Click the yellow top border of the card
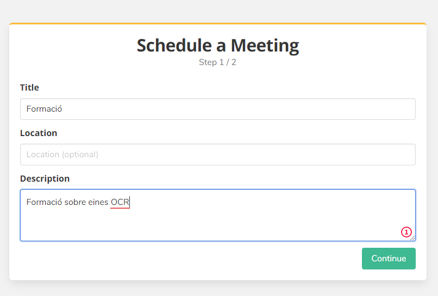Viewport: 438px width, 296px height. pos(217,24)
